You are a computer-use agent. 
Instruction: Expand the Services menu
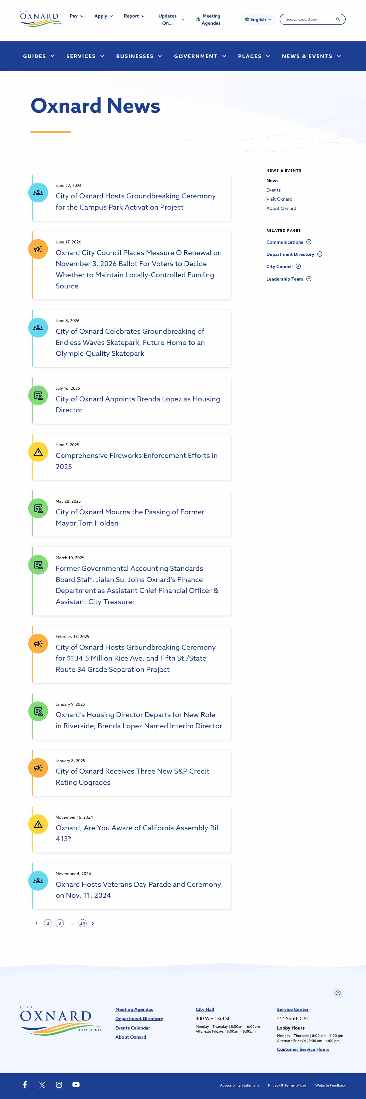point(85,56)
